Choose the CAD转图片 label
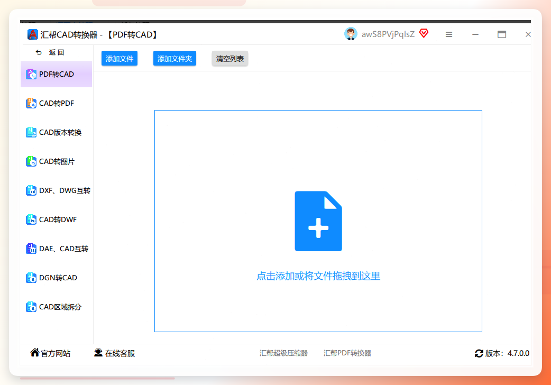Screen dimensions: 551x385 coord(57,162)
